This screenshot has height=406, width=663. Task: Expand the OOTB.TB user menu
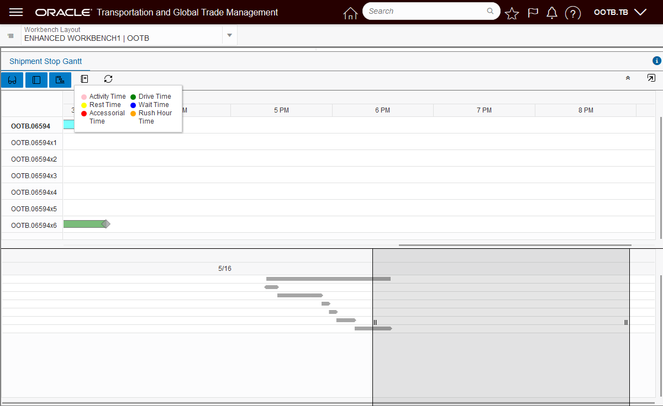(620, 12)
